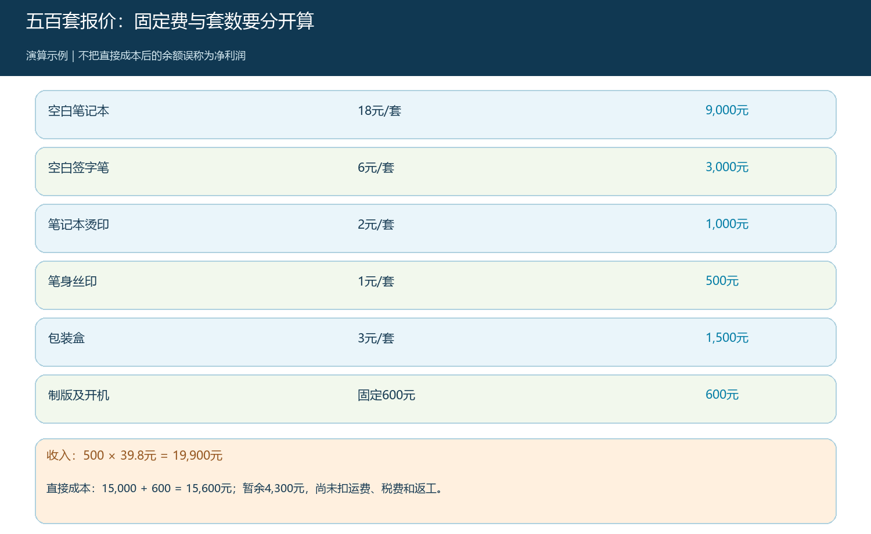Click the 固定600元 fee text
Screen dimensions: 871x534
(x=386, y=395)
